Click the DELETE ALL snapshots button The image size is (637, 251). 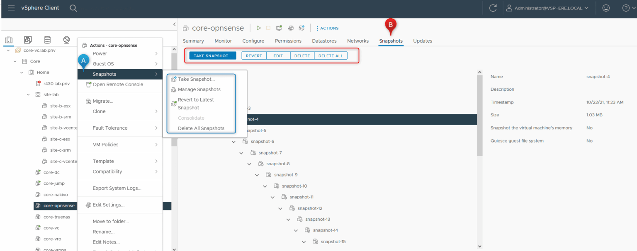pos(331,55)
